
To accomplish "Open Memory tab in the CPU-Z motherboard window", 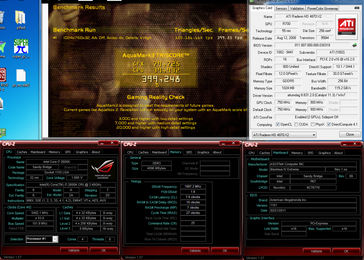I will coord(297,153).
